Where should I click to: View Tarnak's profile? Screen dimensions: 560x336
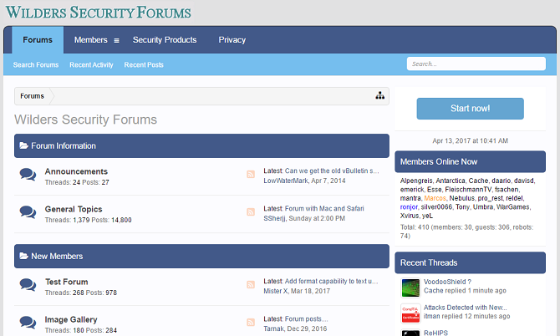(273, 328)
